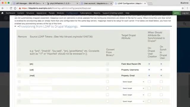This screenshot has height=107, width=190.
Task: Tick On Drupal User Creation in first blank row
Action: click(x=149, y=82)
